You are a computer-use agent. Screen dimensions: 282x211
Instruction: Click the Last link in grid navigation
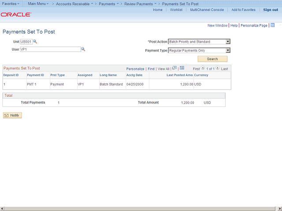click(x=224, y=69)
